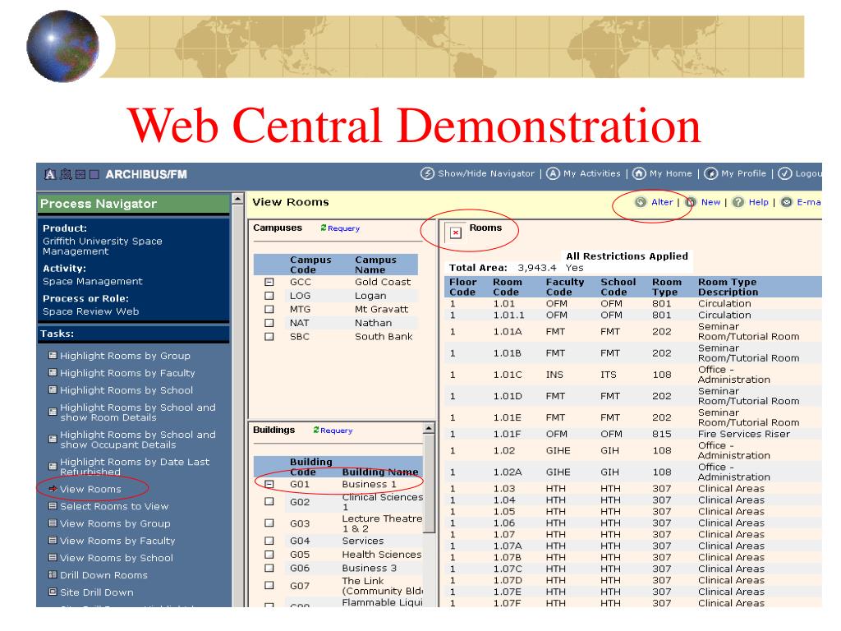Toggle the G01 Business 1 building checkbox
The width and height of the screenshot is (841, 631).
[269, 484]
